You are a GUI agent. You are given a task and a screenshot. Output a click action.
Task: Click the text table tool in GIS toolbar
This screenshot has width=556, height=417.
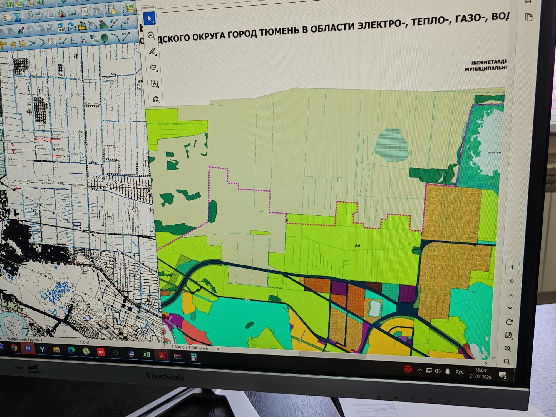[x=94, y=39]
